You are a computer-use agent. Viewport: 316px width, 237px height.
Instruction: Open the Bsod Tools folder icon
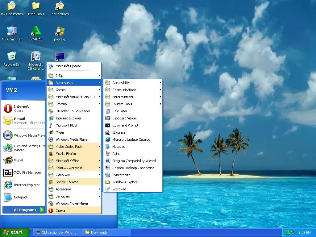click(x=36, y=8)
